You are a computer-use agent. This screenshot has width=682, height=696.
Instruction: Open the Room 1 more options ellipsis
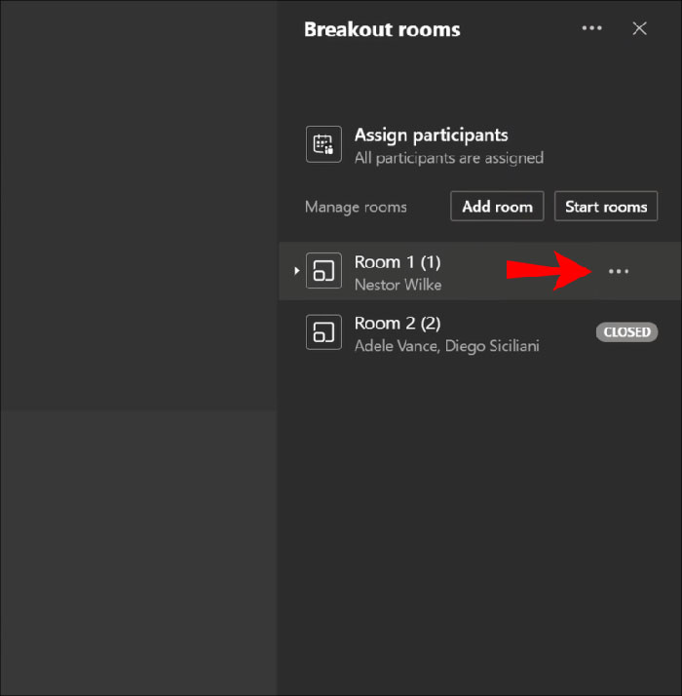tap(619, 271)
